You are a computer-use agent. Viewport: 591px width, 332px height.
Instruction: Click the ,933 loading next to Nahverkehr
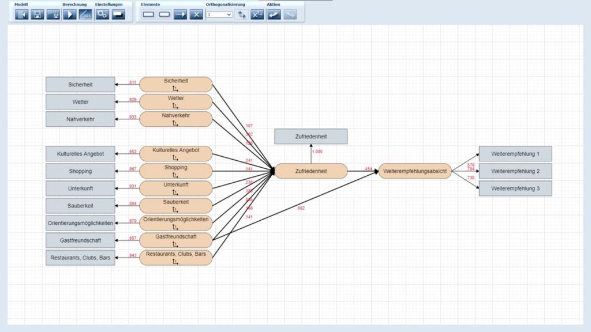[x=133, y=117]
